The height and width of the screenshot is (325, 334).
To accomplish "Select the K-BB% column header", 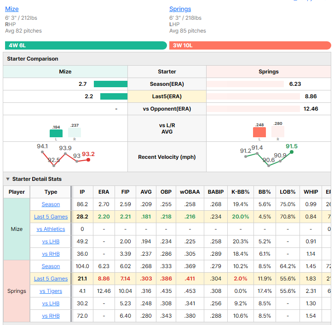I will 241,192.
